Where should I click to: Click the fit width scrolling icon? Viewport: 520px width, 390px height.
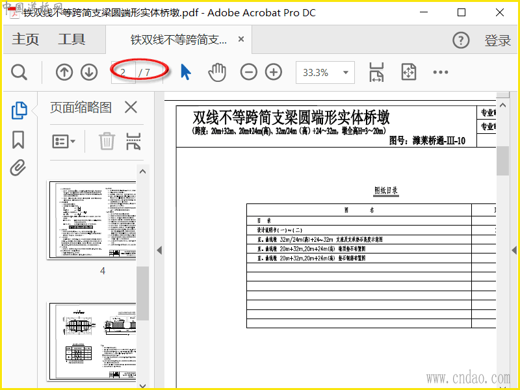point(376,72)
